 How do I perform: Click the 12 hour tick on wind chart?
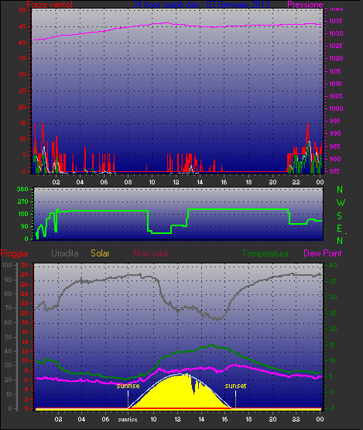click(176, 182)
